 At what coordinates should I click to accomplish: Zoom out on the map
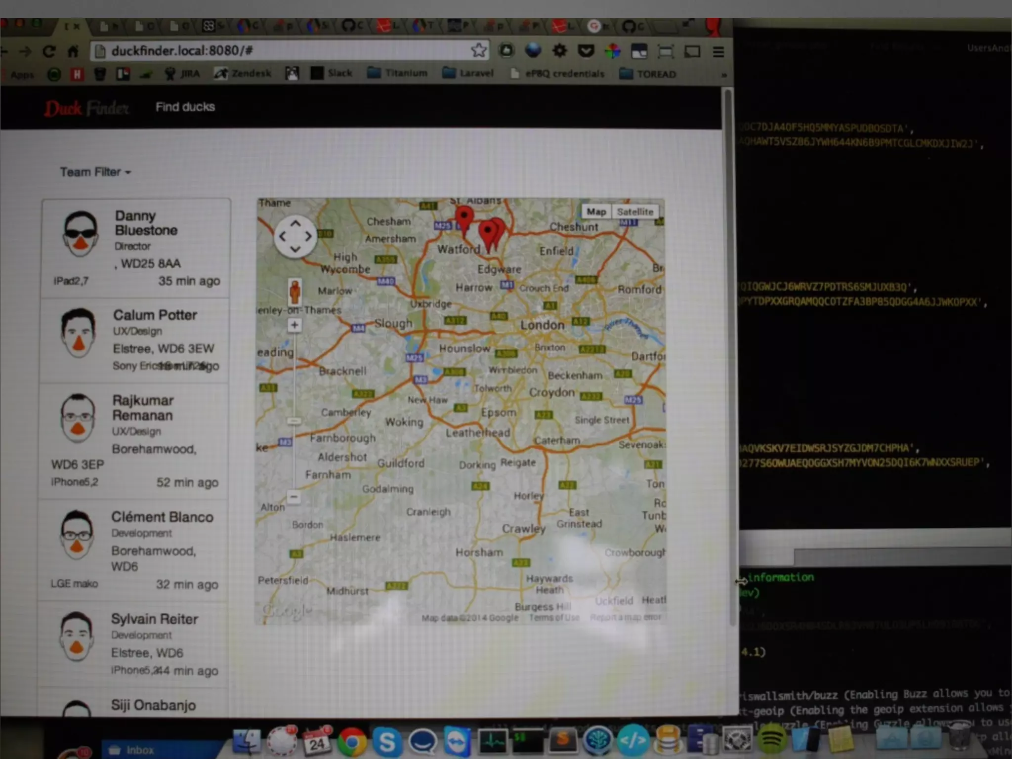point(294,497)
